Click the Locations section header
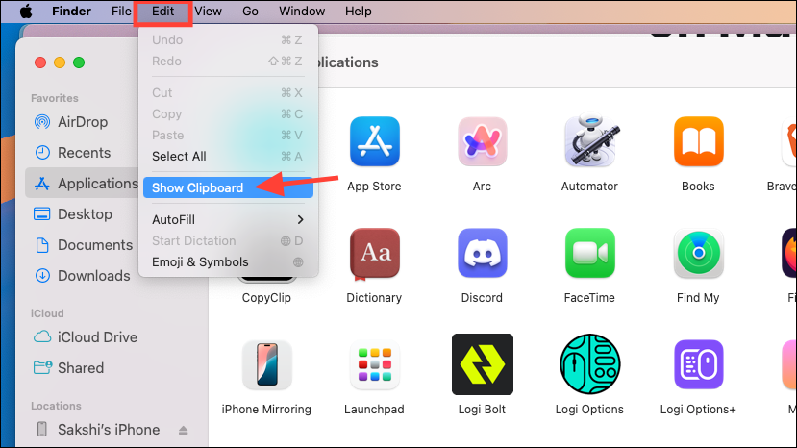Image resolution: width=797 pixels, height=448 pixels. 56,406
